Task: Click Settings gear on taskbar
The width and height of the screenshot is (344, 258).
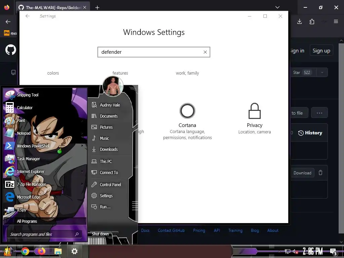Action: coord(75,251)
